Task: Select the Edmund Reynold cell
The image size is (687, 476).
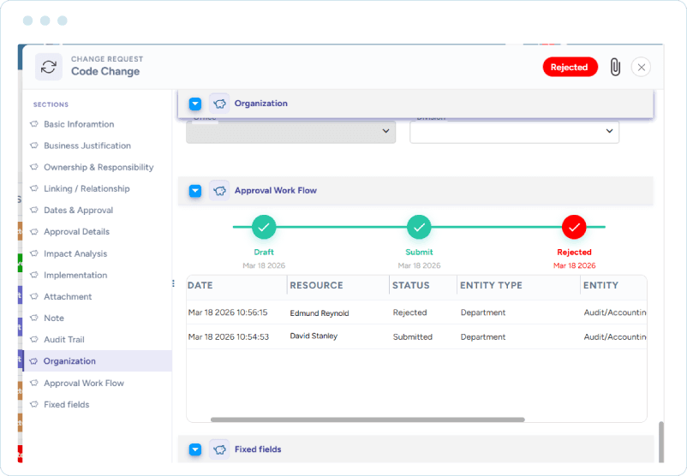Action: (320, 312)
